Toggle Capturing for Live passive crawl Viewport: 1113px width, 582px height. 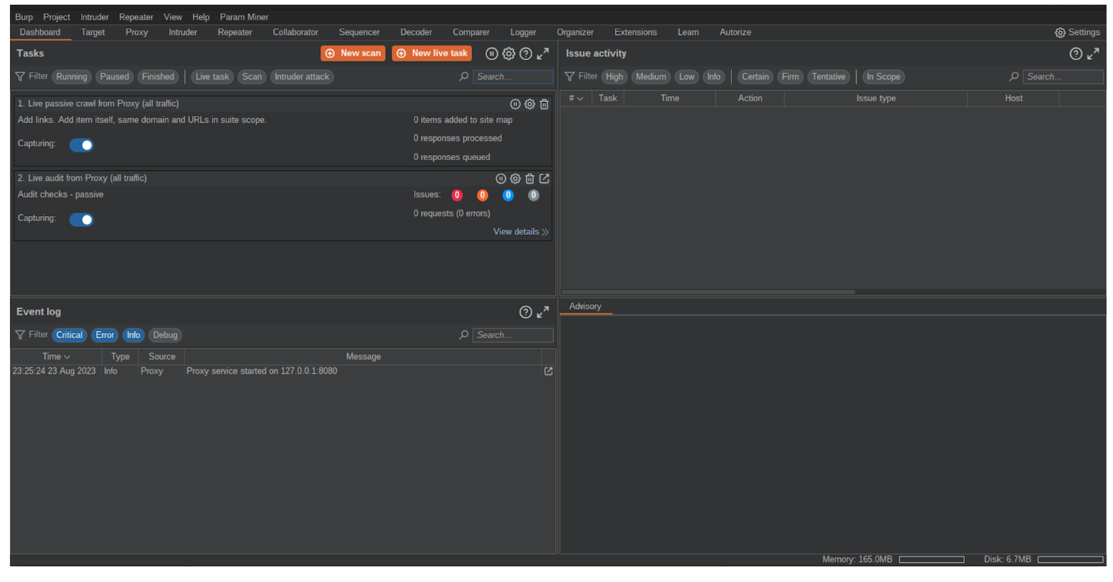click(81, 145)
